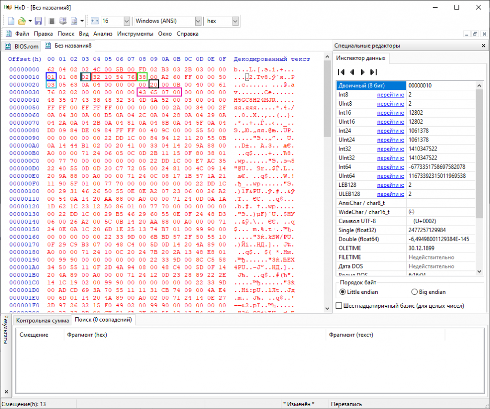The width and height of the screenshot is (490, 409).
Task: Select Little endian byte order
Action: [x=343, y=291]
